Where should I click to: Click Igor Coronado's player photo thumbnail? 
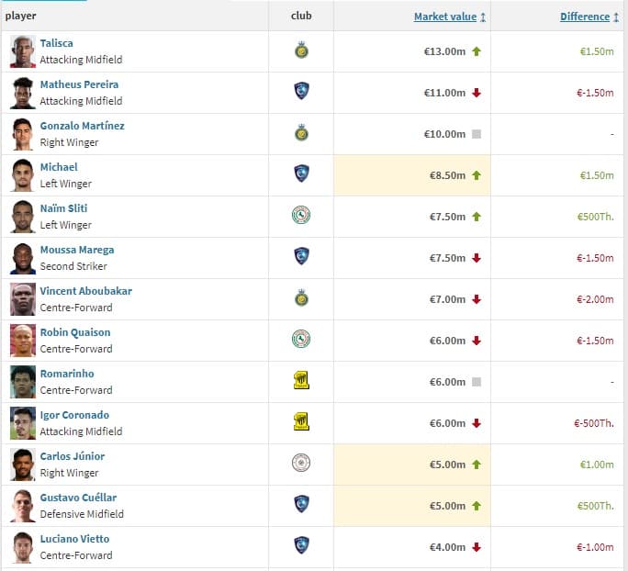[x=23, y=423]
